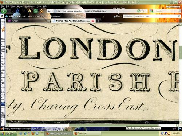
Task: Open the Help menu
Action: pyautogui.click(x=45, y=7)
